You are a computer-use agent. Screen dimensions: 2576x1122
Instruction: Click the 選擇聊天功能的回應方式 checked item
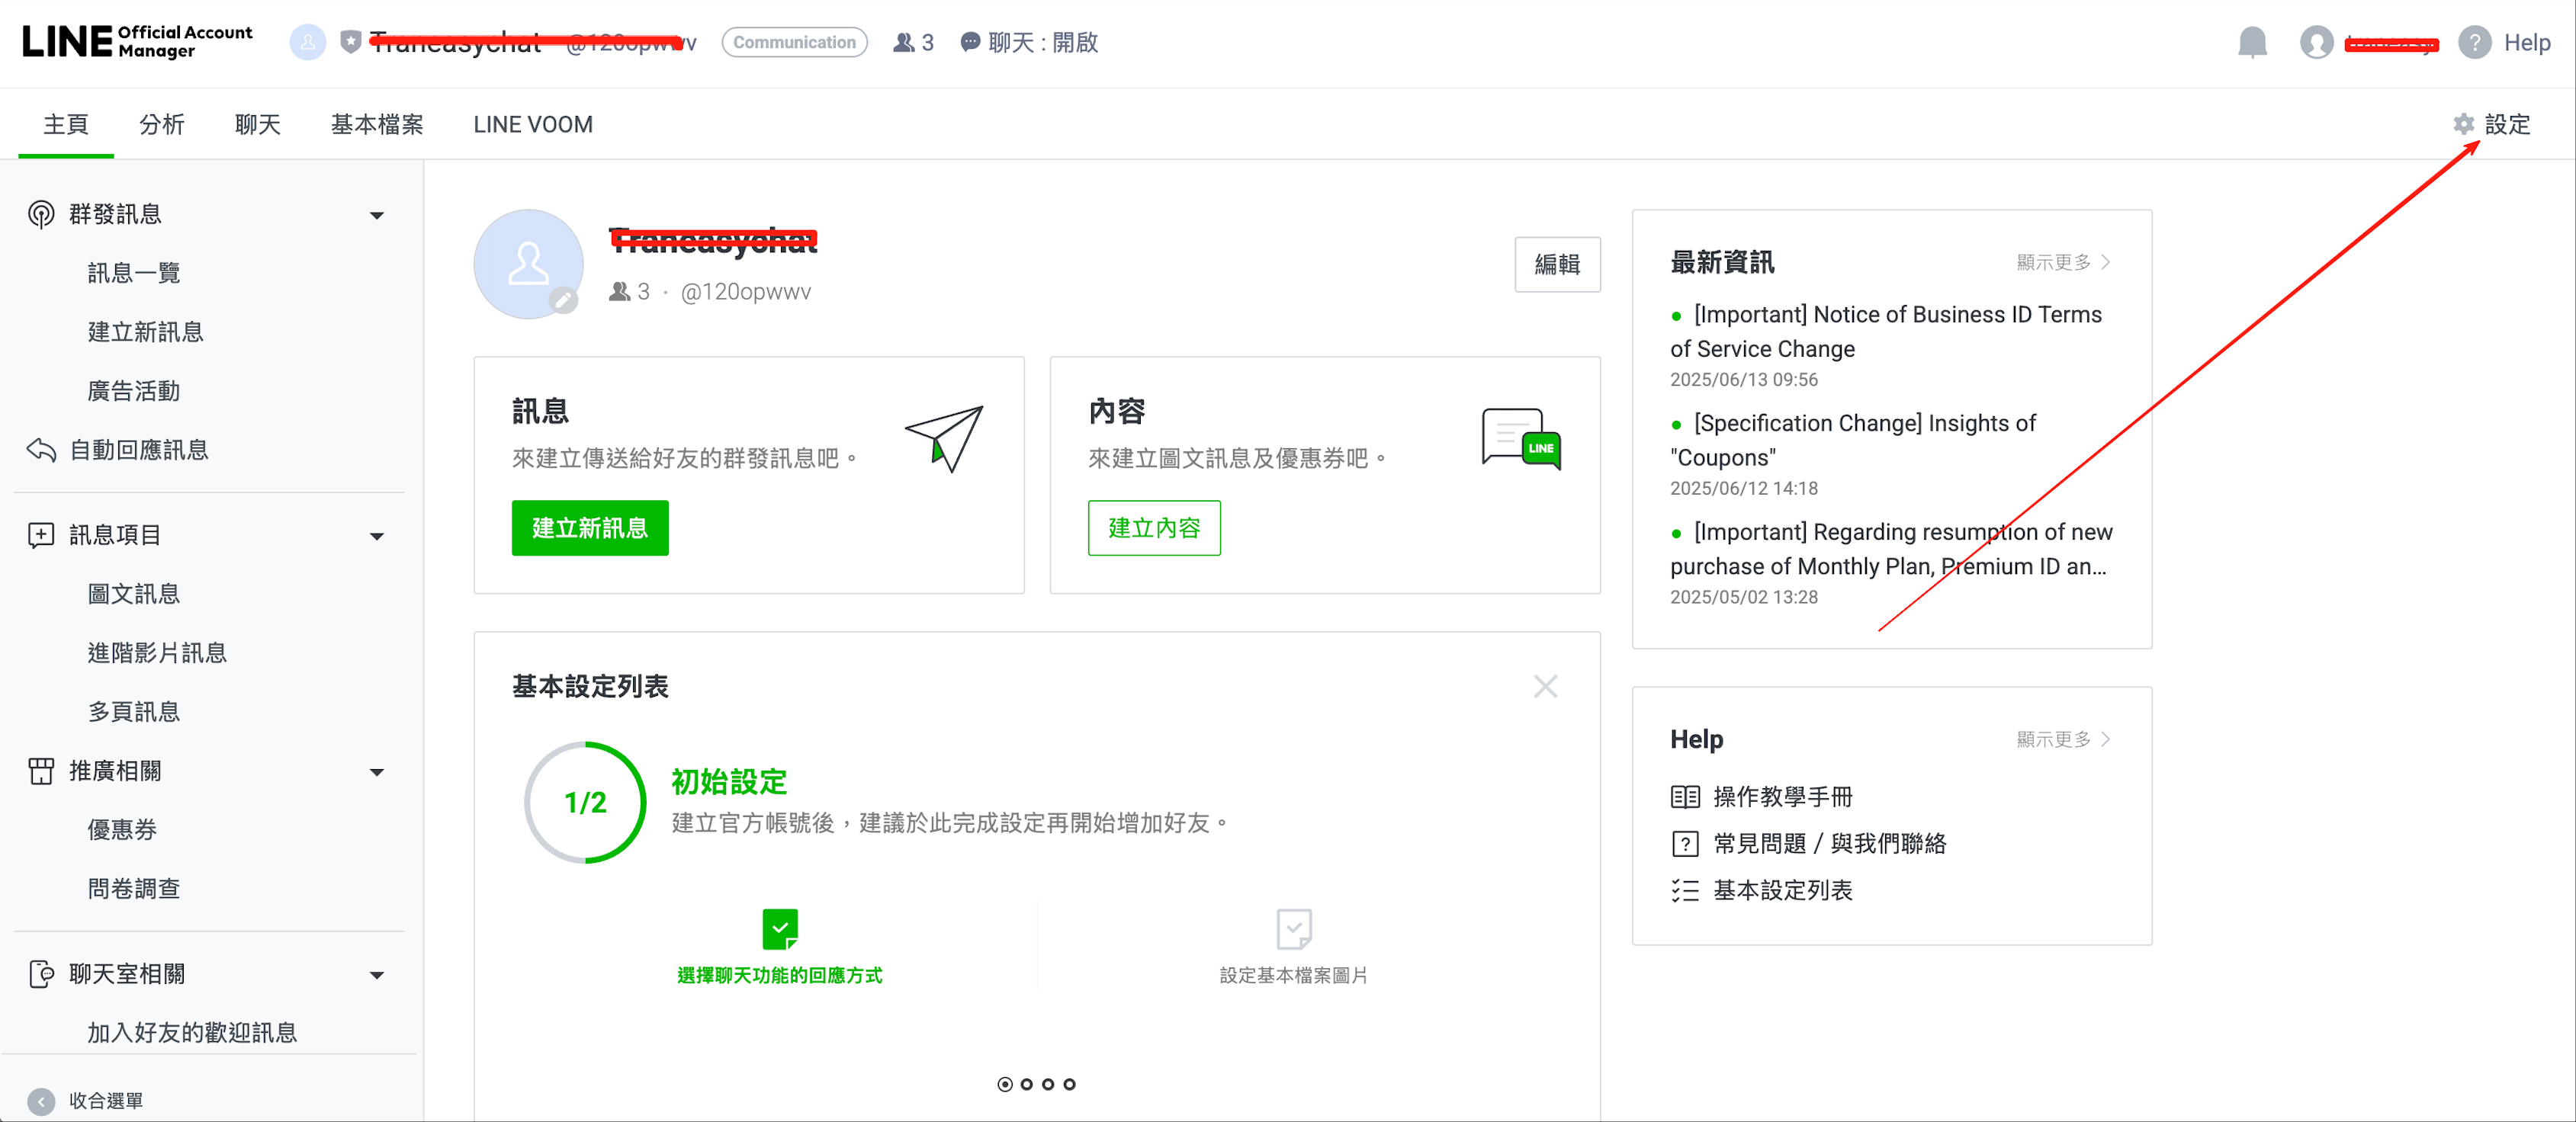[x=779, y=945]
